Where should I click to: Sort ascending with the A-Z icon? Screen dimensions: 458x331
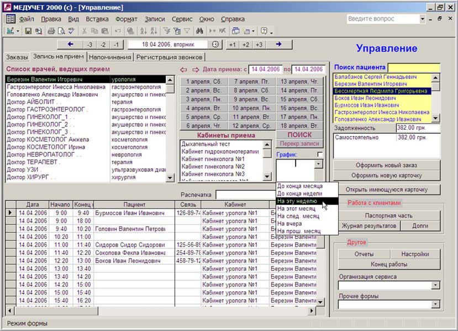point(144,31)
